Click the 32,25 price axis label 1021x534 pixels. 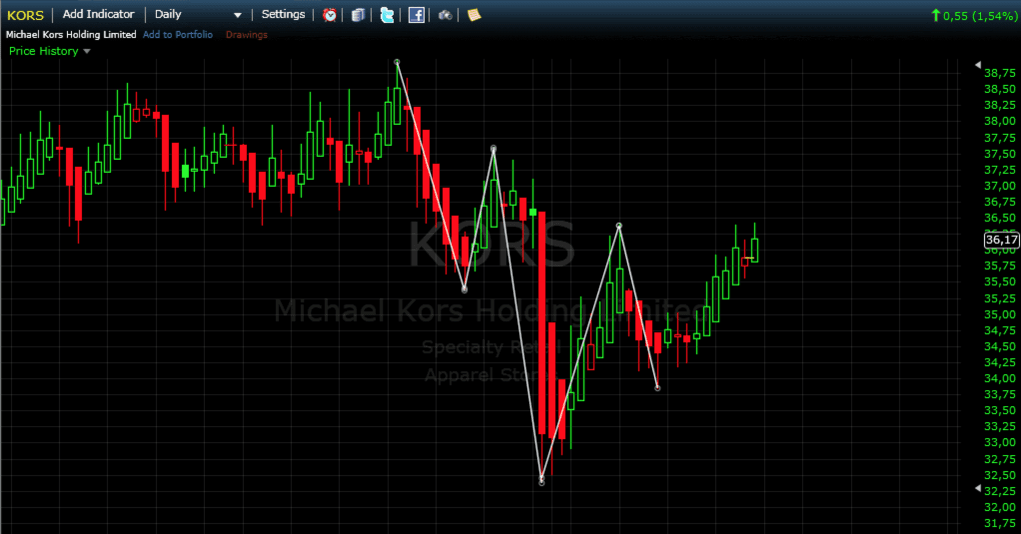[1000, 491]
